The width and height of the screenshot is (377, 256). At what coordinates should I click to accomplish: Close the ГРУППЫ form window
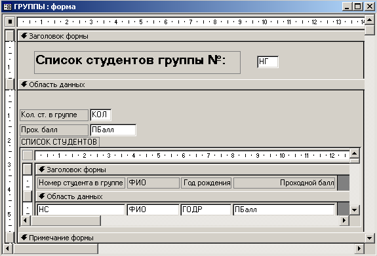[x=369, y=7]
